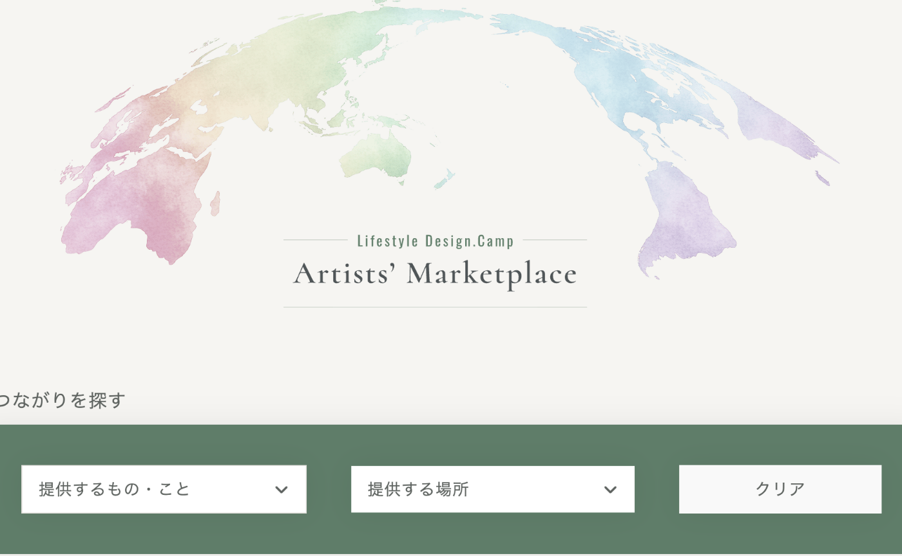The height and width of the screenshot is (556, 902).
Task: Click the watercolor world map image
Action: [x=449, y=138]
